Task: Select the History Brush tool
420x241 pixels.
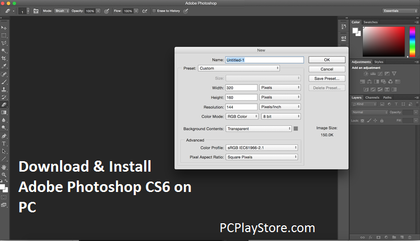Action: [4, 97]
